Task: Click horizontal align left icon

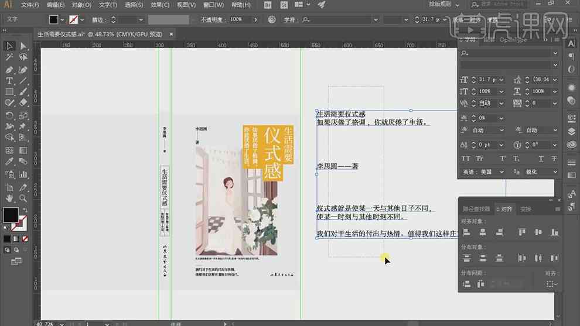Action: coord(467,232)
